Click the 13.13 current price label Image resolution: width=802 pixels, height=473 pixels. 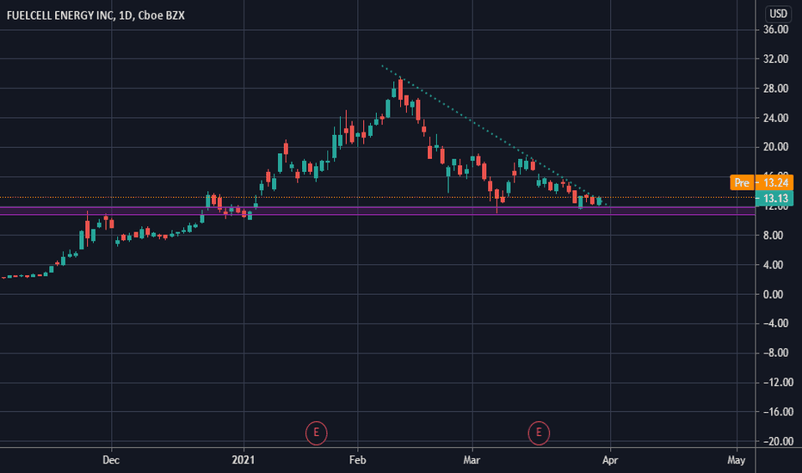[774, 199]
